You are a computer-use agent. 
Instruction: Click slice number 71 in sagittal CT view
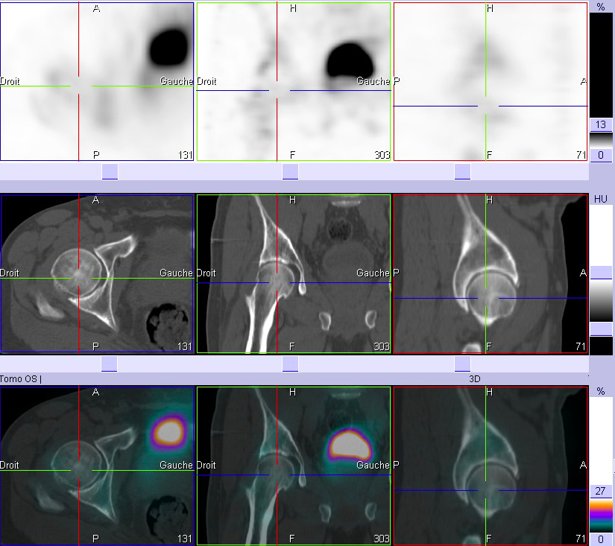pos(581,346)
